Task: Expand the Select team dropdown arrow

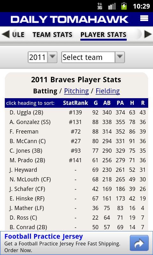Action: tap(120, 57)
